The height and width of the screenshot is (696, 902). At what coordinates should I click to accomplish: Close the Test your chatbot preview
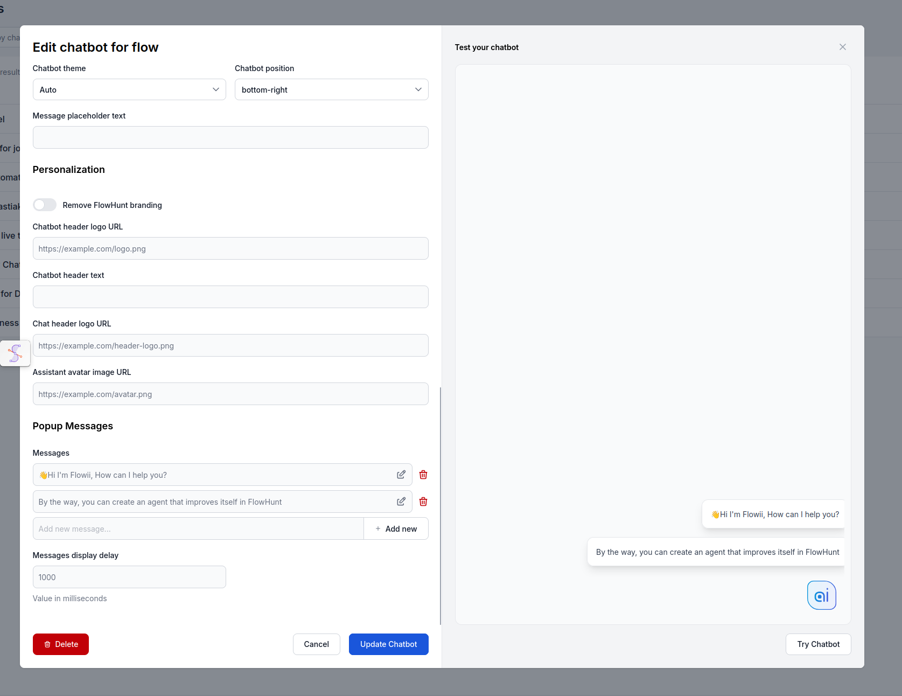842,47
